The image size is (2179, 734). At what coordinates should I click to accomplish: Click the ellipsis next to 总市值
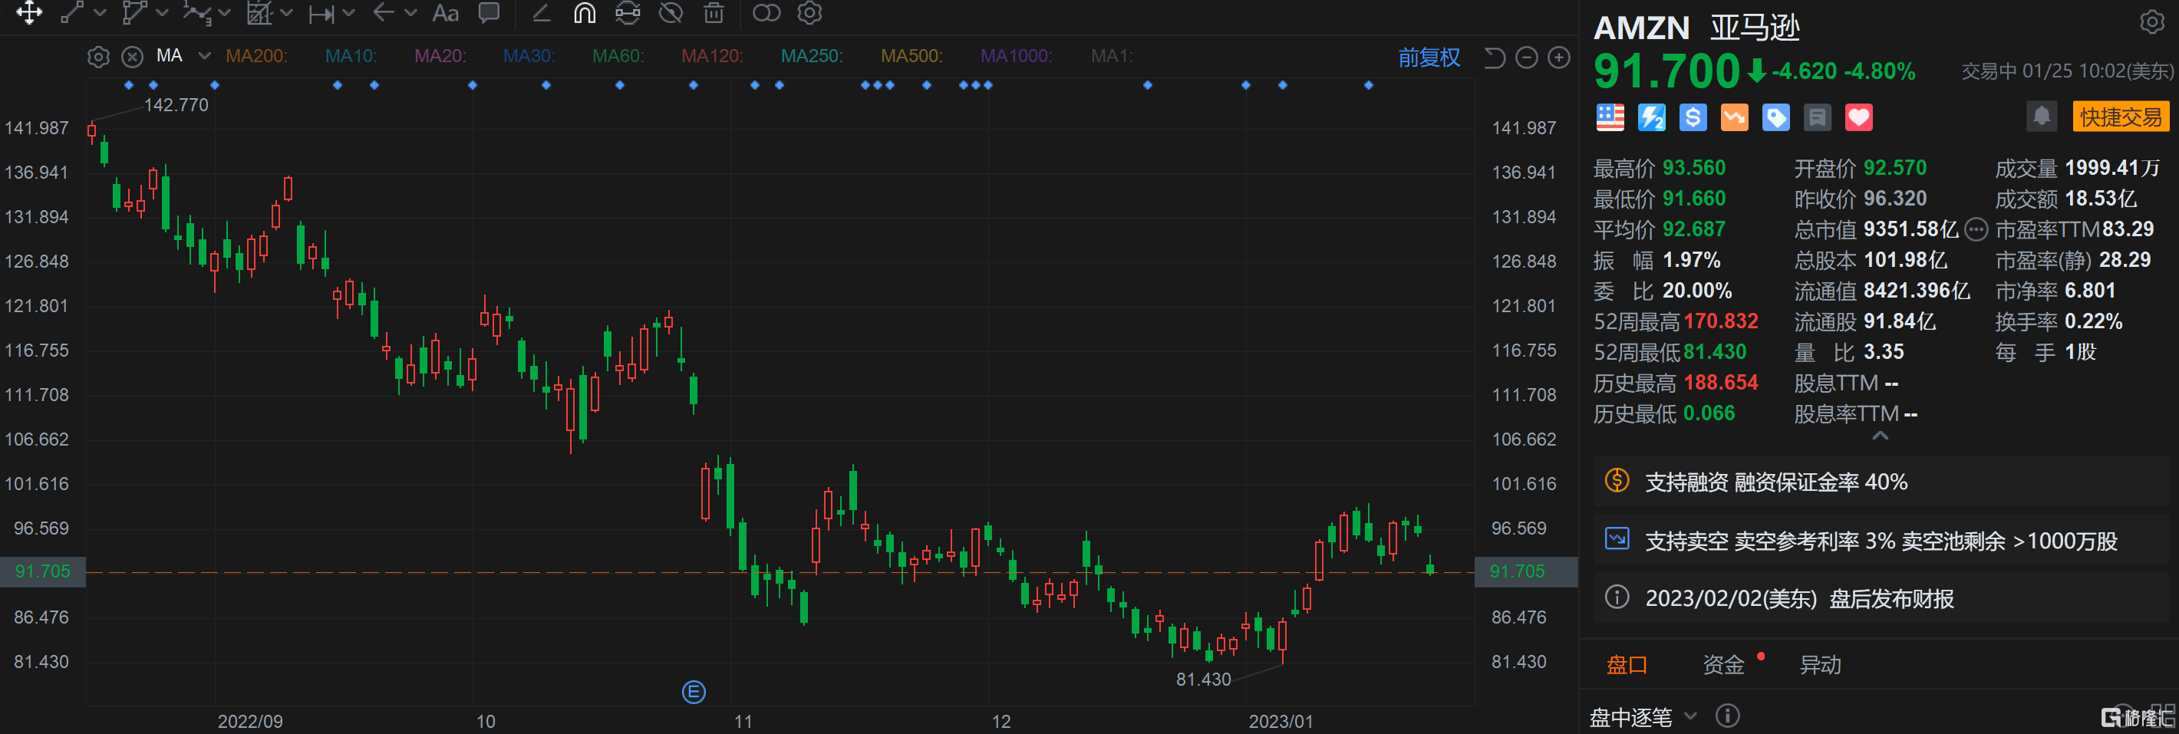[x=1976, y=229]
